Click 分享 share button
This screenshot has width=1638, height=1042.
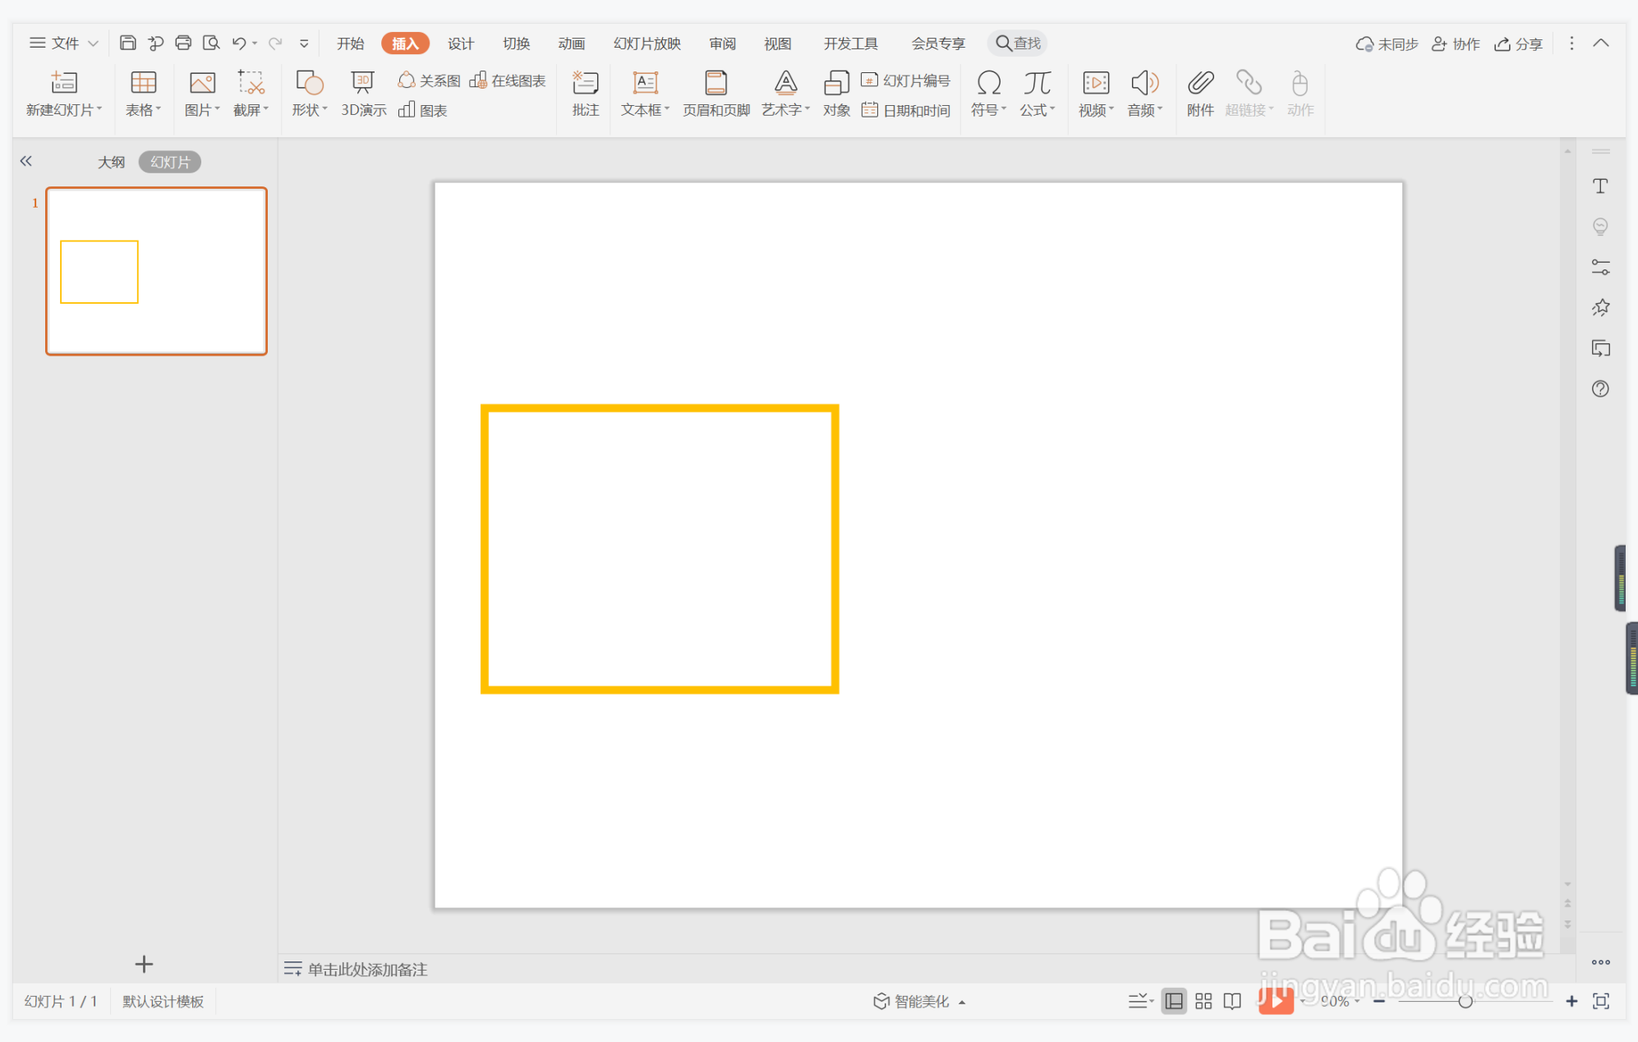click(1518, 44)
